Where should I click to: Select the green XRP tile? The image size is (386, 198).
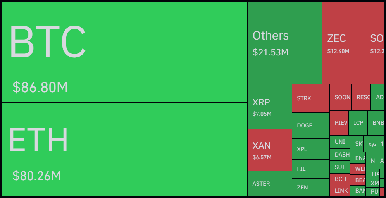click(269, 107)
